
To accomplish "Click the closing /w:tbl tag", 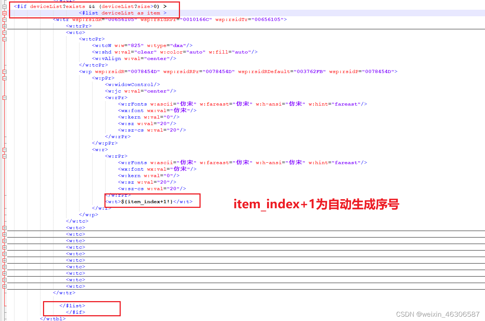I will pyautogui.click(x=53, y=319).
